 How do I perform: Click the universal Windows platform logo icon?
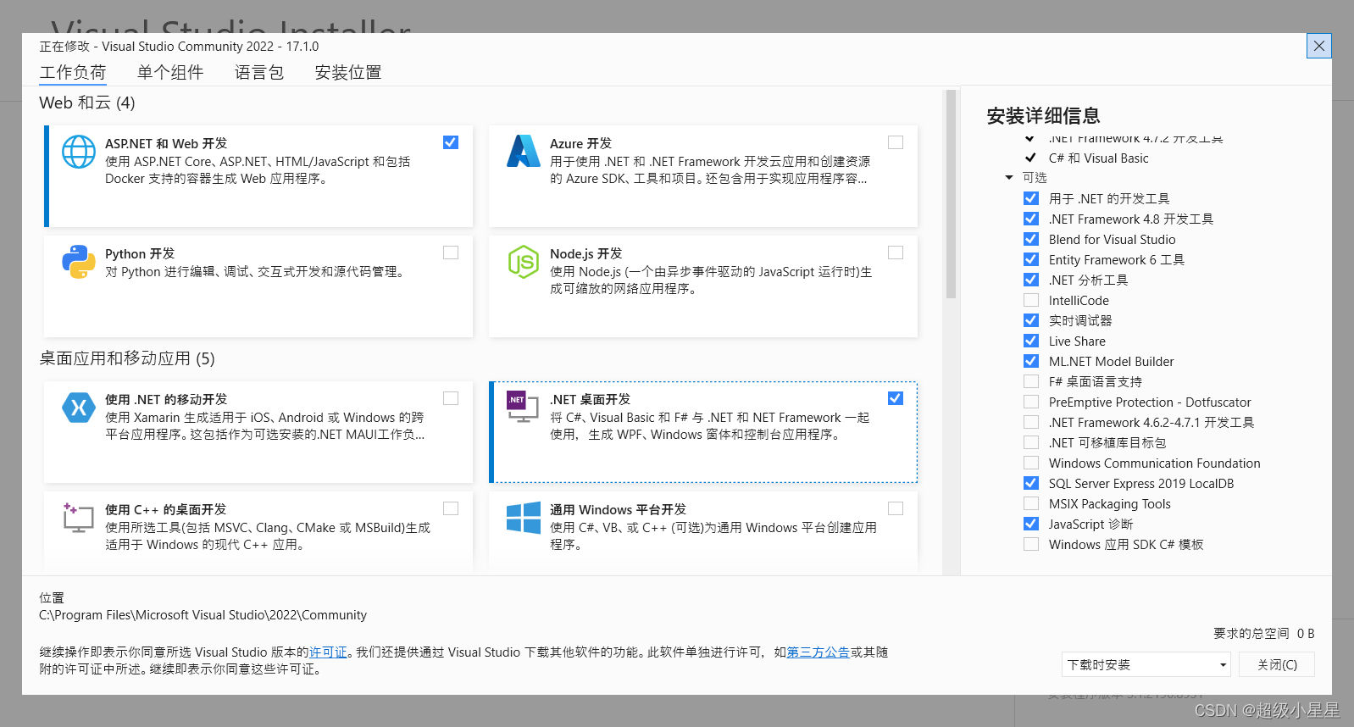(x=524, y=517)
